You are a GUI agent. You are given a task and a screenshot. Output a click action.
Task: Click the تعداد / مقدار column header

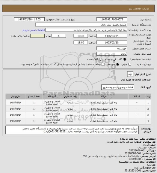pyautogui.click(x=34, y=96)
